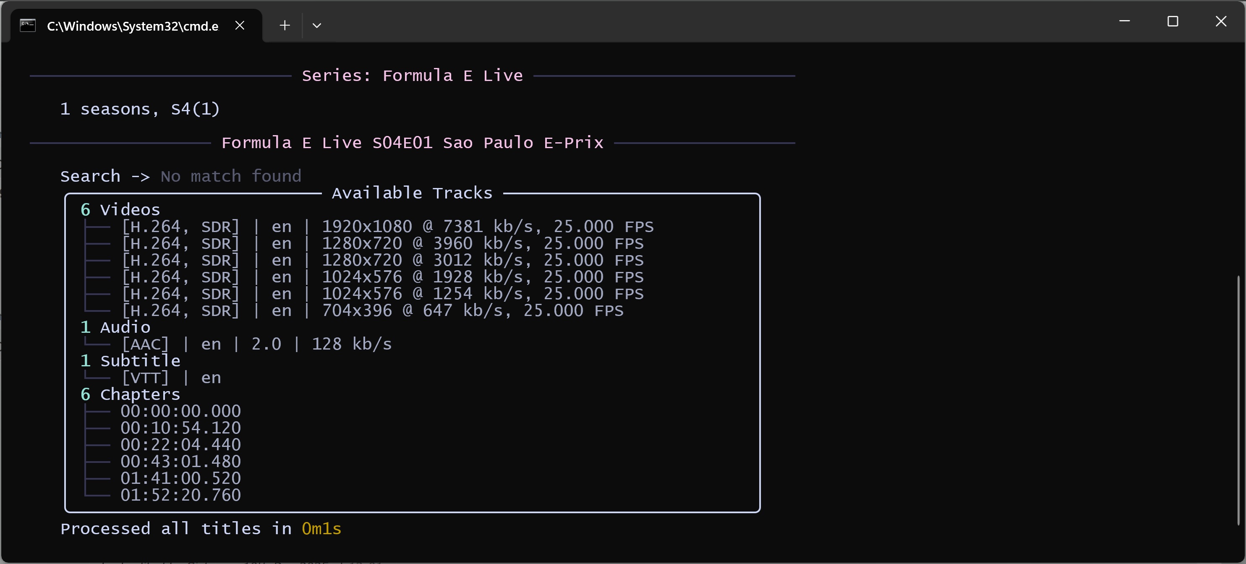Open the new tab profile dropdown
The image size is (1246, 564).
coord(317,25)
